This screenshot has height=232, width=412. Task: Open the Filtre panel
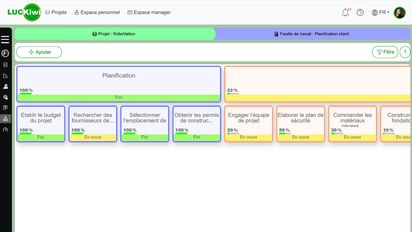tap(385, 52)
